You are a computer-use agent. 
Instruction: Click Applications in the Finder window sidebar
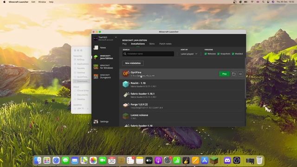coord(83,64)
